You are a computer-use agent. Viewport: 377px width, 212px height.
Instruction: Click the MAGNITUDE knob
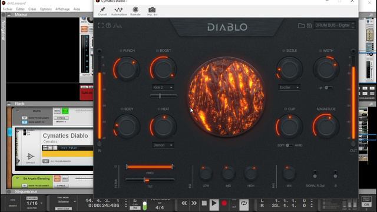click(326, 127)
